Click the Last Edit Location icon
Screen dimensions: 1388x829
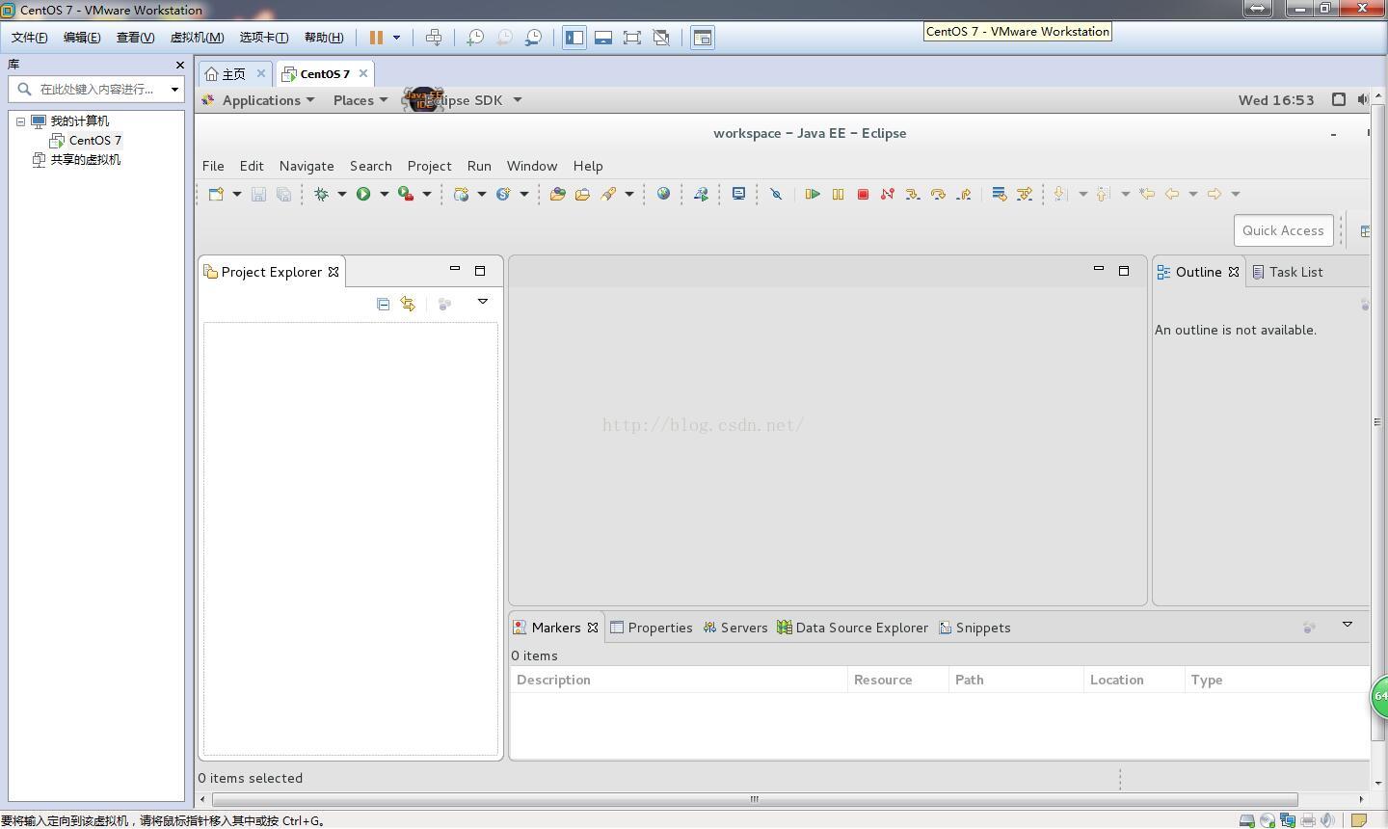[x=1147, y=194]
